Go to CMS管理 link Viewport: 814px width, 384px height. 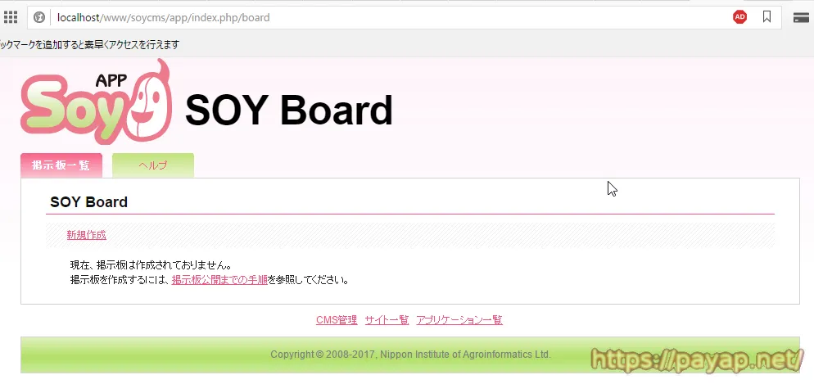coord(337,320)
